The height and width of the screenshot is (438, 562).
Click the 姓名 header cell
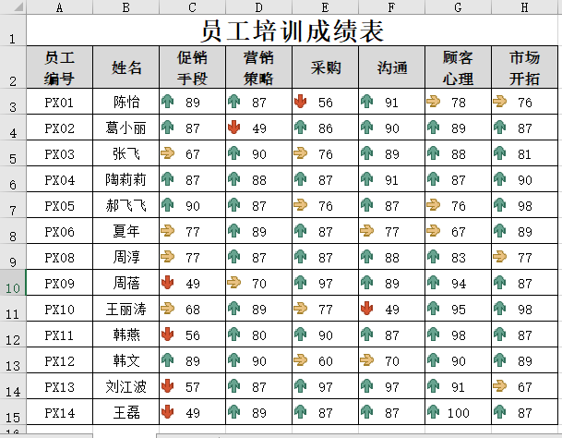(x=126, y=67)
